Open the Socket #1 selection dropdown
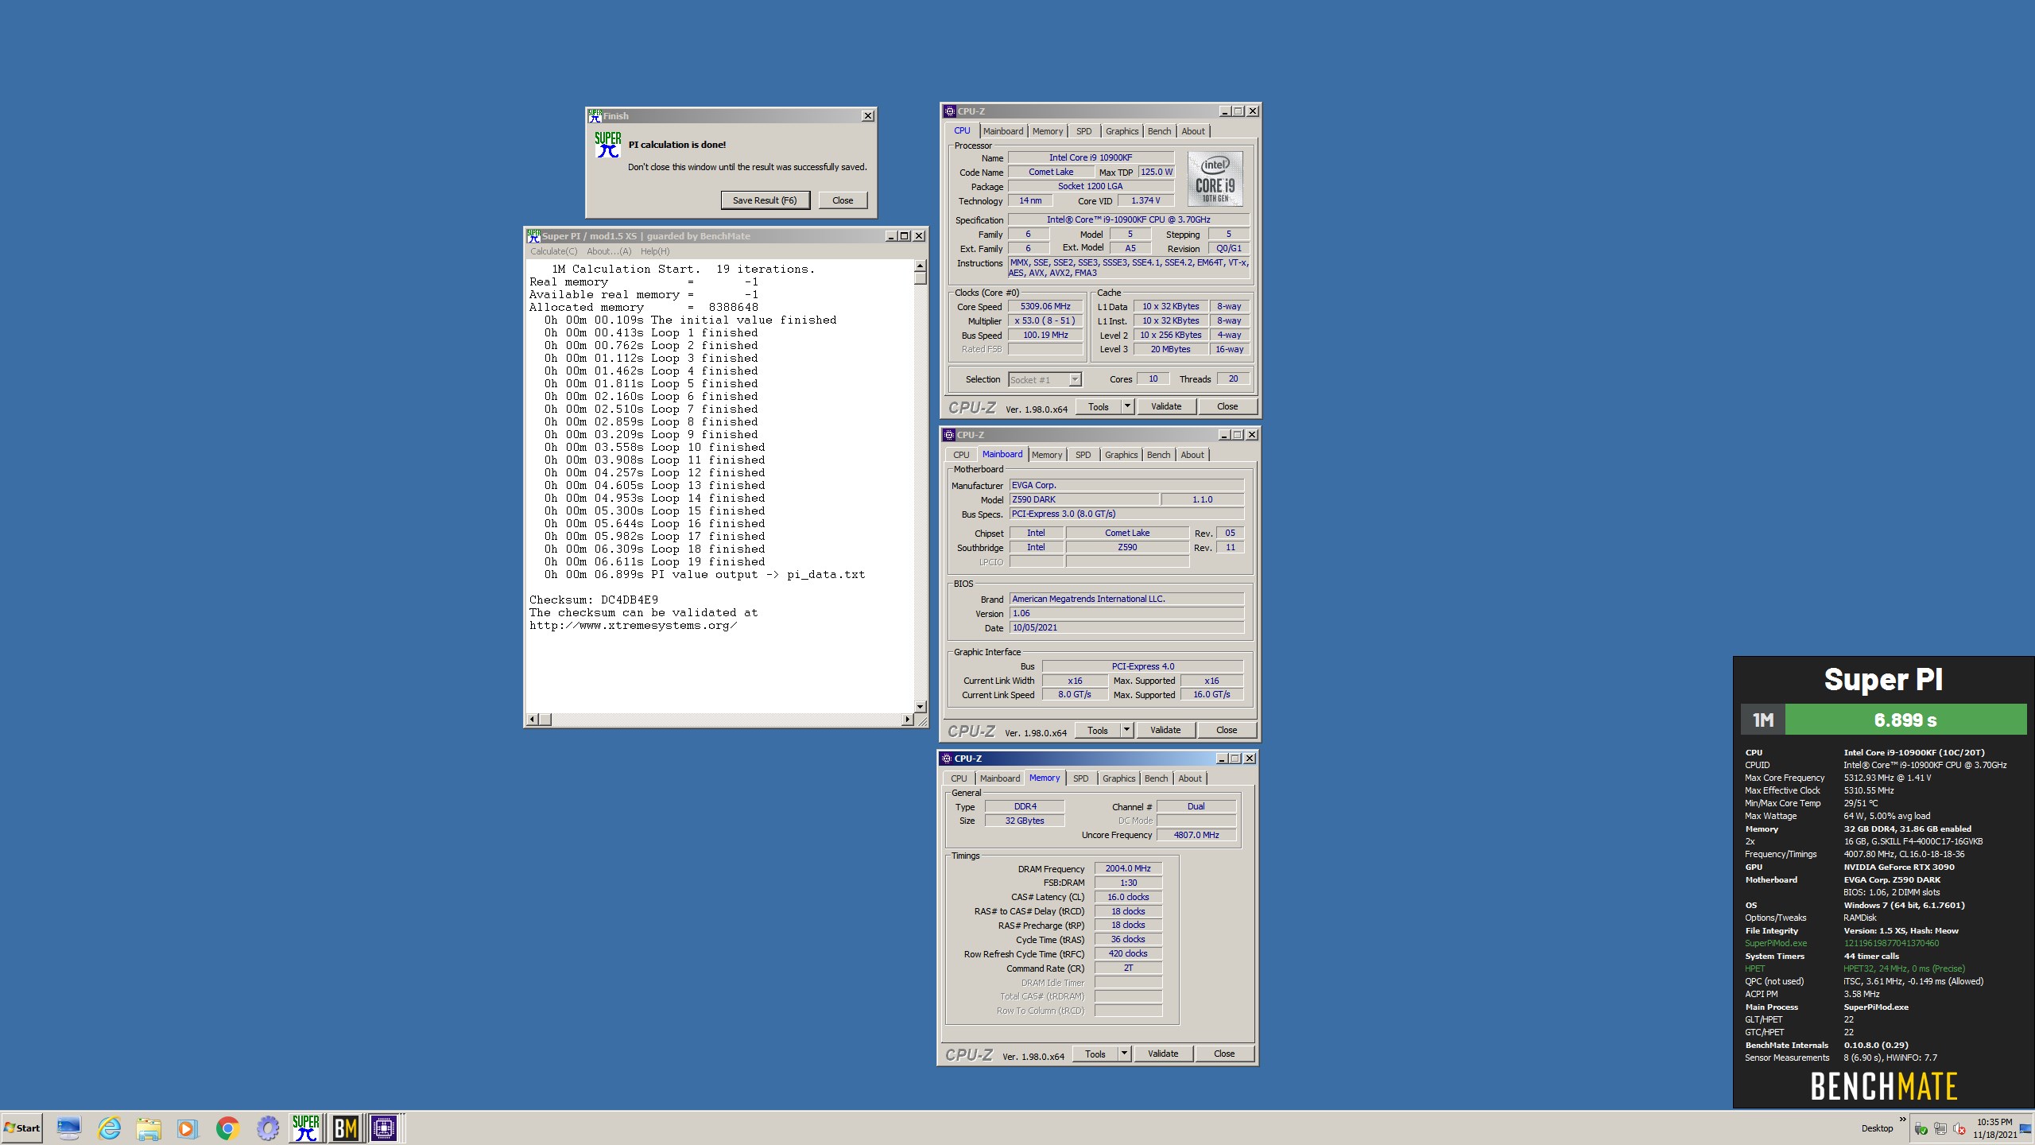The height and width of the screenshot is (1145, 2035). pos(1075,379)
